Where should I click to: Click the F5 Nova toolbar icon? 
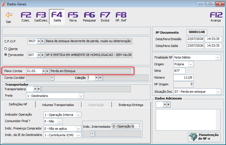(73, 17)
